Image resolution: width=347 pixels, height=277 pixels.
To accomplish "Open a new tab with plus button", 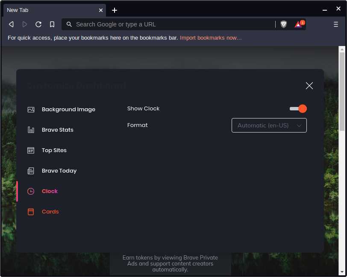I will coord(115,10).
